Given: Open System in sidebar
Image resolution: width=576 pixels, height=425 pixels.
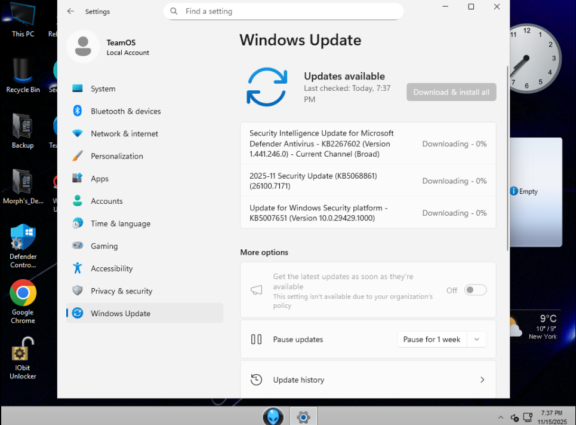Looking at the screenshot, I should (x=144, y=88).
